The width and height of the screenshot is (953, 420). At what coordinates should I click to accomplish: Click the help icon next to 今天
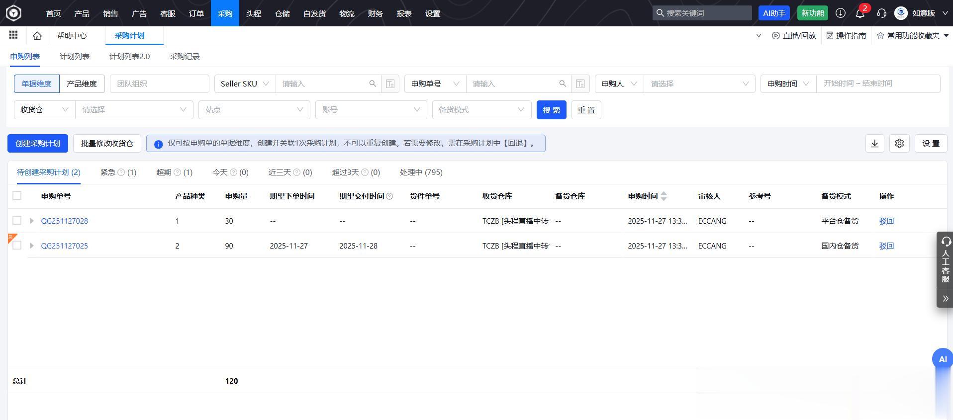[x=233, y=172]
